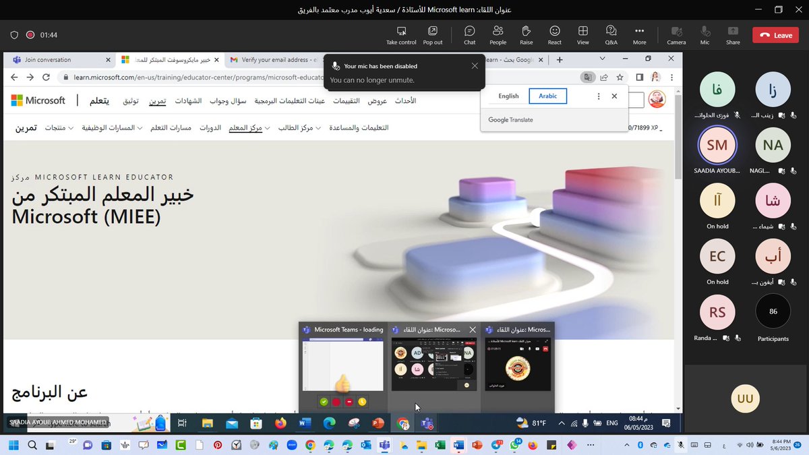Open File Explorer in the shared taskbar
Image resolution: width=809 pixels, height=455 pixels.
pyautogui.click(x=207, y=423)
